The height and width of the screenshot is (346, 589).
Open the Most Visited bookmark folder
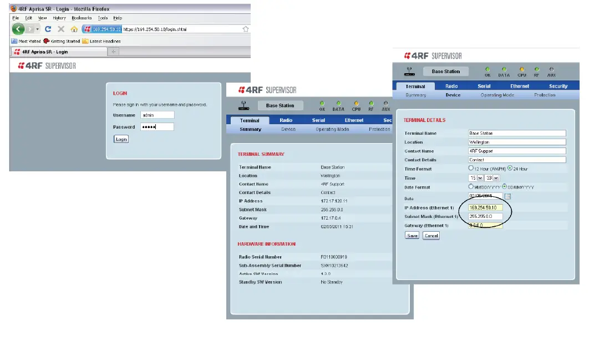click(x=26, y=41)
